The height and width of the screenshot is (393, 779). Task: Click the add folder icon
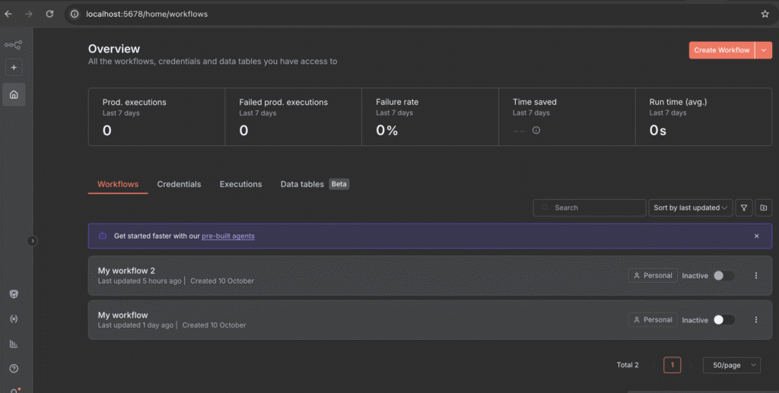(x=763, y=208)
